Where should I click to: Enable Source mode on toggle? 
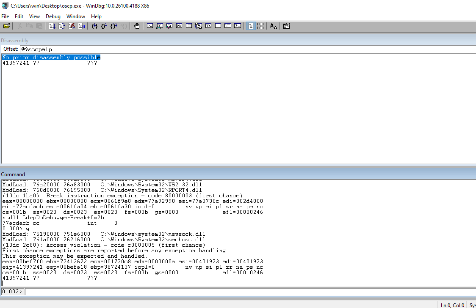click(251, 26)
